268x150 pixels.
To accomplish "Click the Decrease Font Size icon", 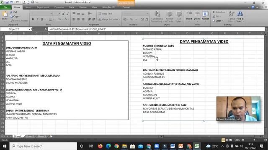I will click(x=68, y=14).
